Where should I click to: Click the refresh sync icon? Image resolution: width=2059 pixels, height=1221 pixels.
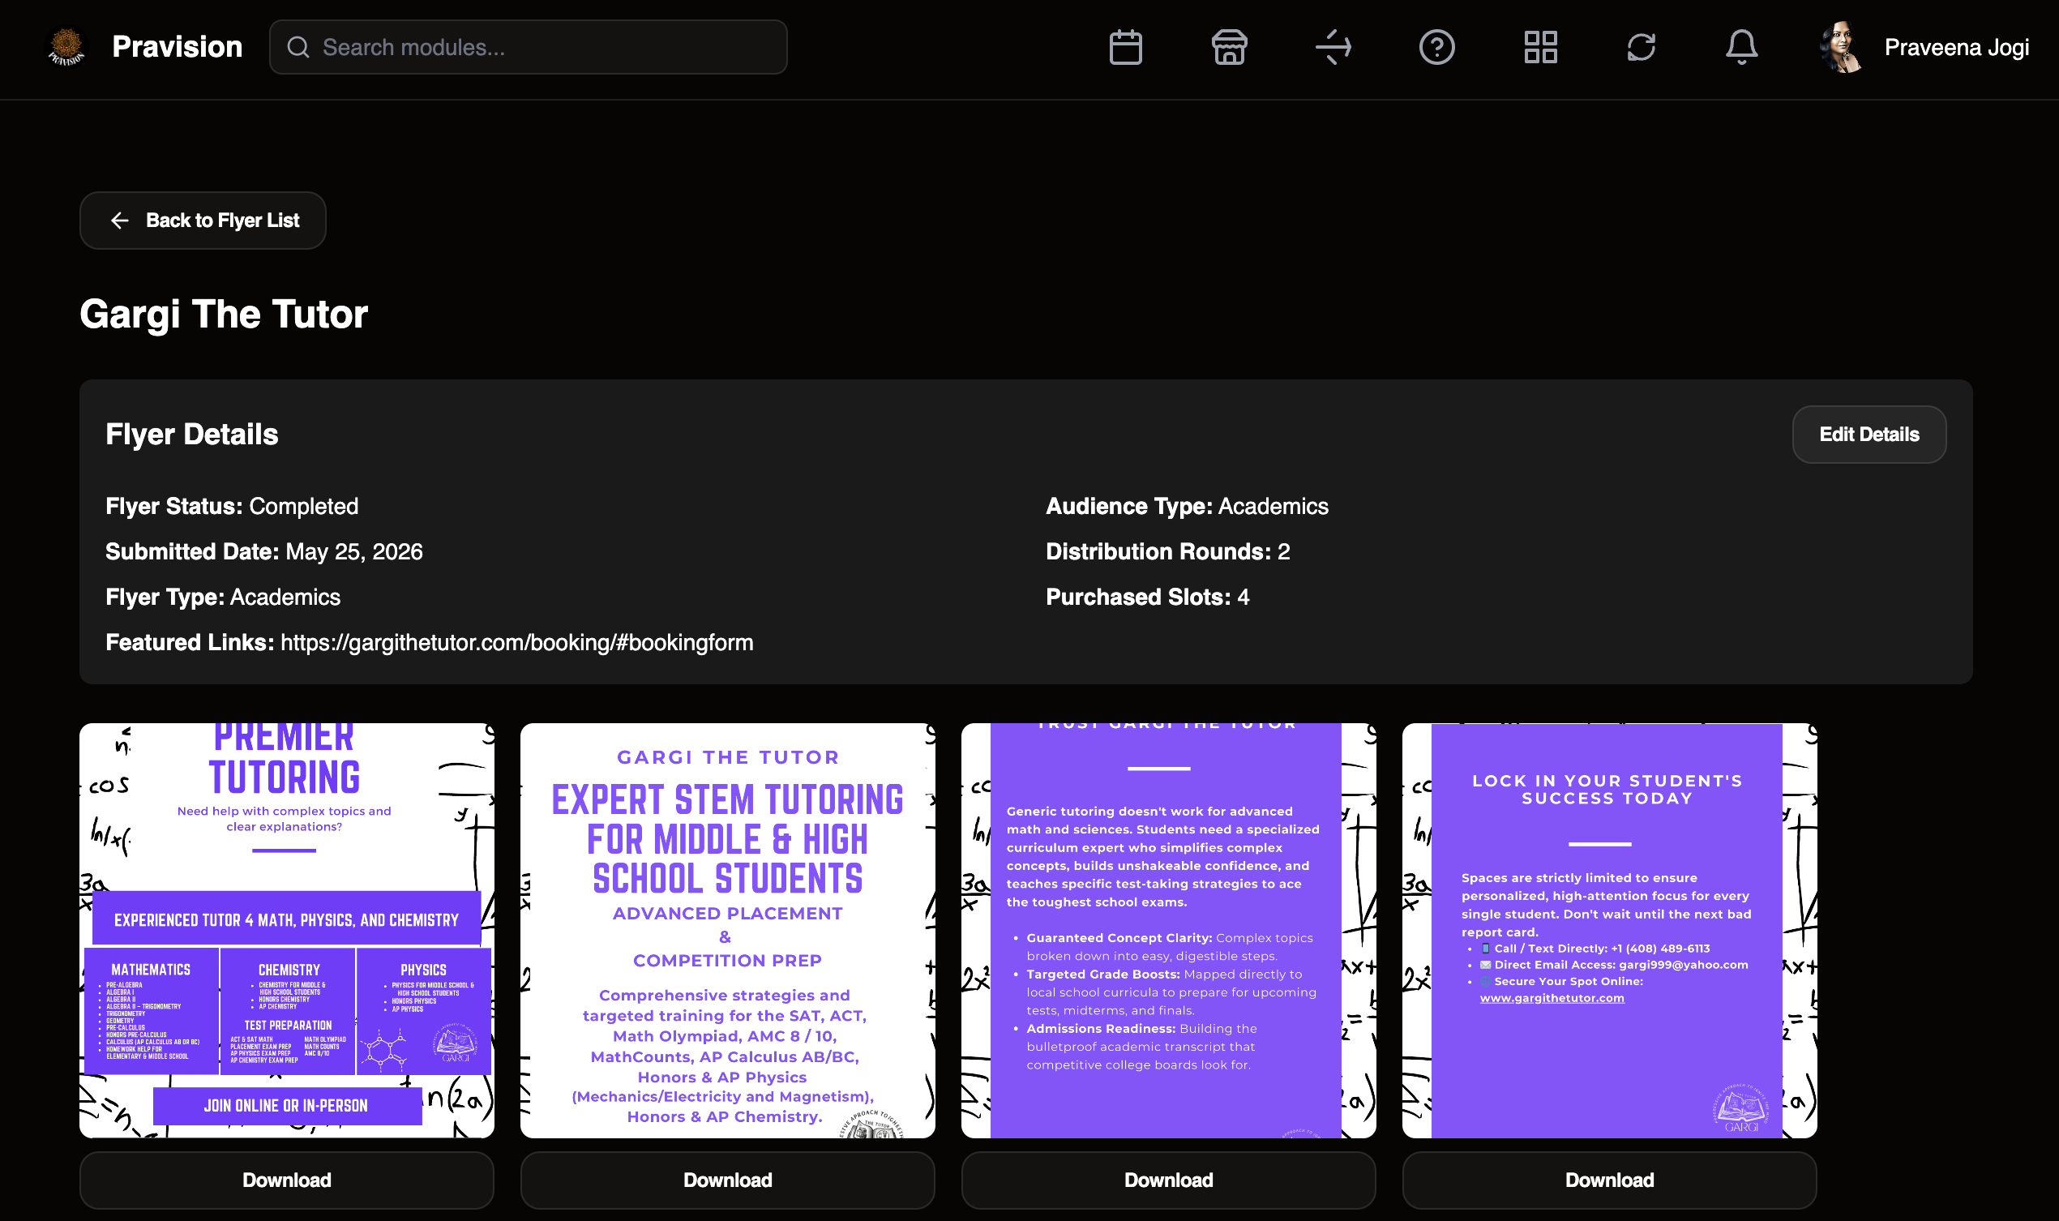coord(1640,47)
